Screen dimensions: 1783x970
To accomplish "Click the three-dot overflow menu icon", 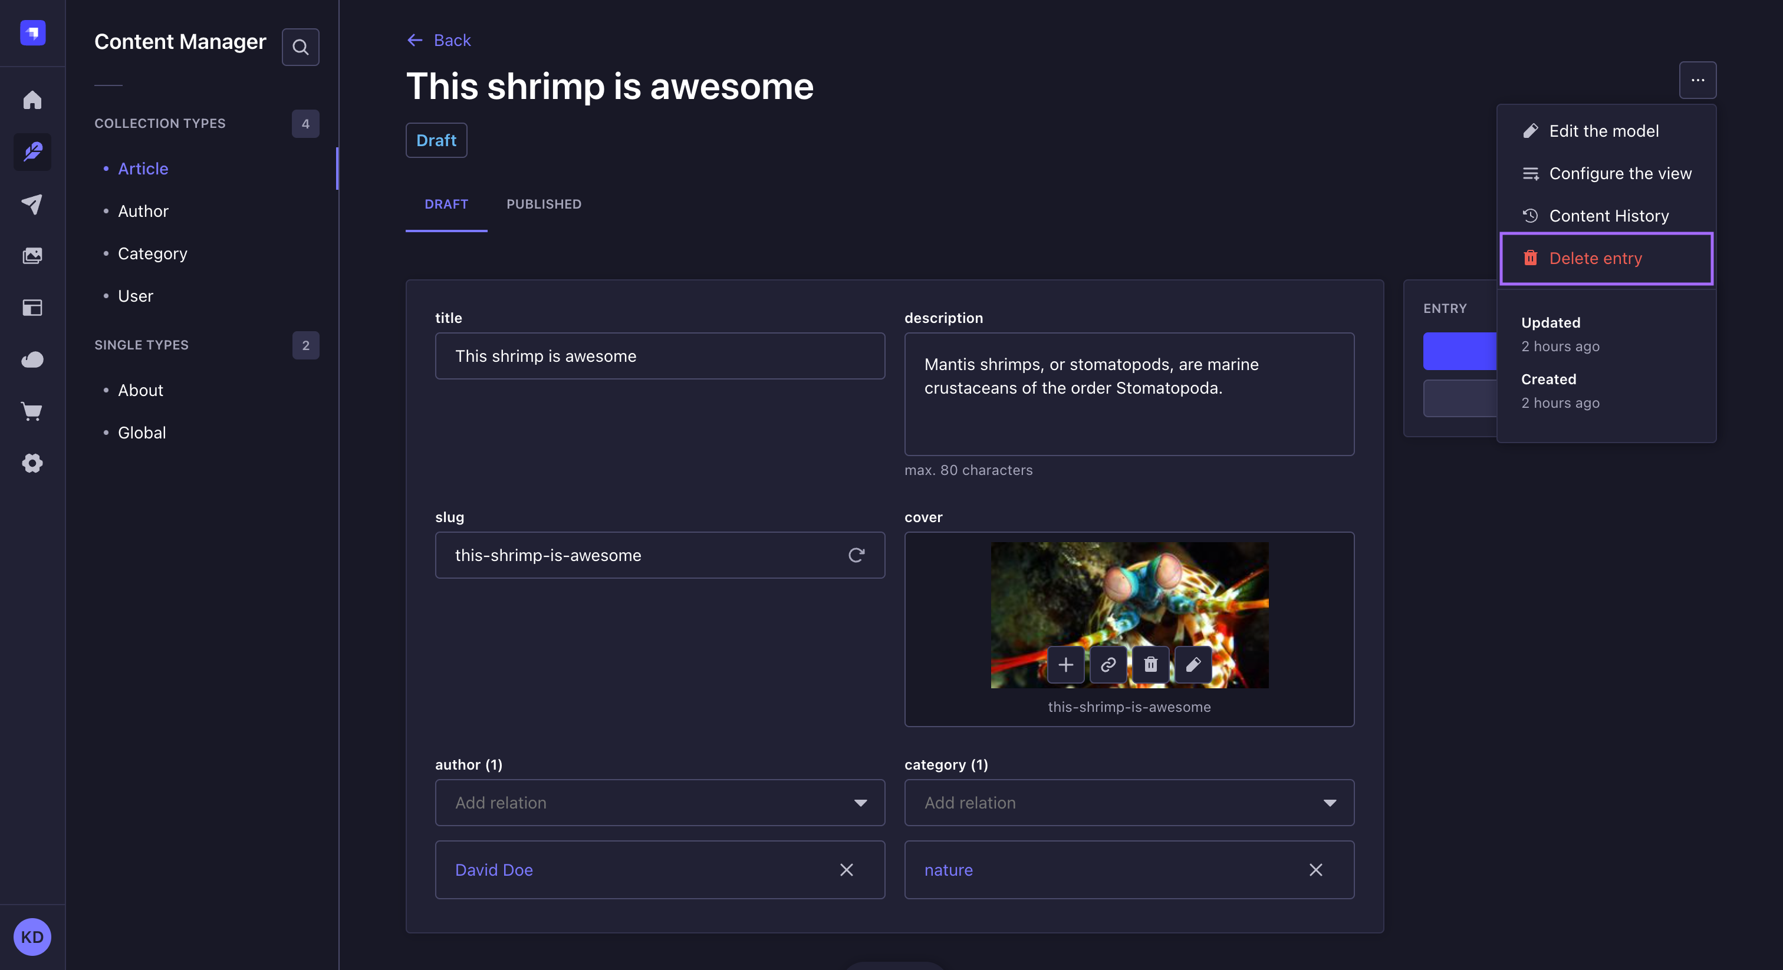I will click(1698, 80).
